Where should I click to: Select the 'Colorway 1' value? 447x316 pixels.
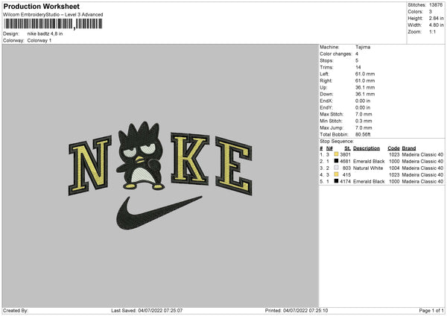coord(39,40)
